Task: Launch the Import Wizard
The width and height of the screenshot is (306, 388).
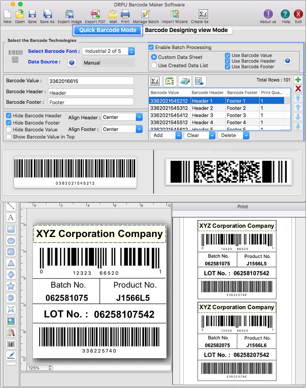Action: click(175, 14)
